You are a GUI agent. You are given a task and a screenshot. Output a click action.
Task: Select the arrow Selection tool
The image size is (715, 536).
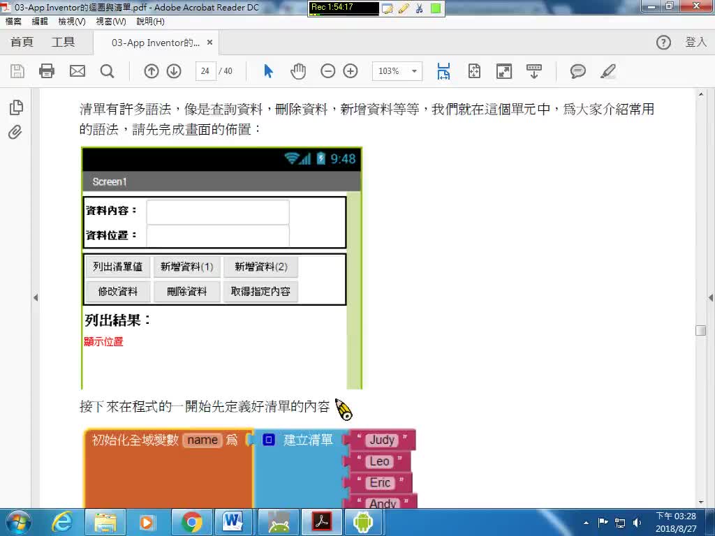pyautogui.click(x=268, y=71)
